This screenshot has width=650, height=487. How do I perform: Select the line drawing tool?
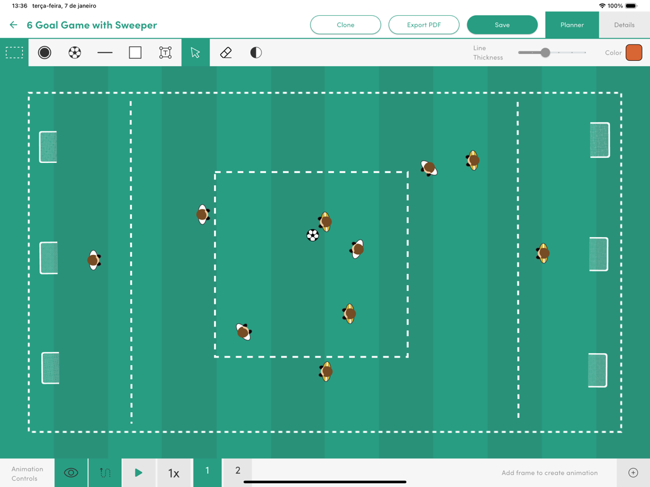pos(105,53)
